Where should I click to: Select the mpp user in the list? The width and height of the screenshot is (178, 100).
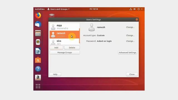pyautogui.click(x=65, y=27)
